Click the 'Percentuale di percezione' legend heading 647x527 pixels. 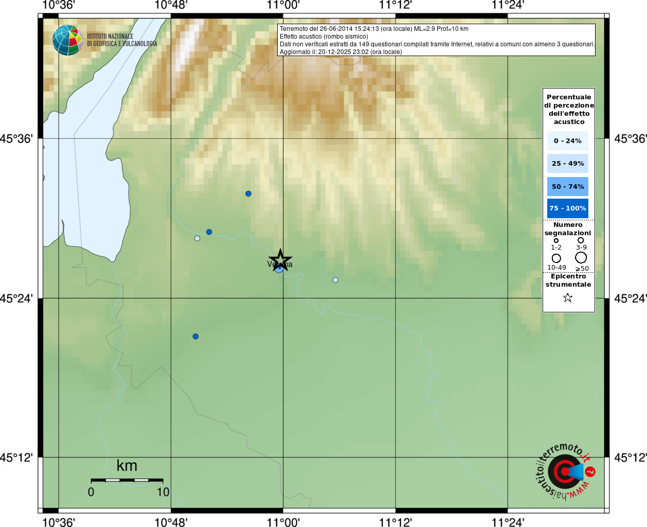pos(569,109)
